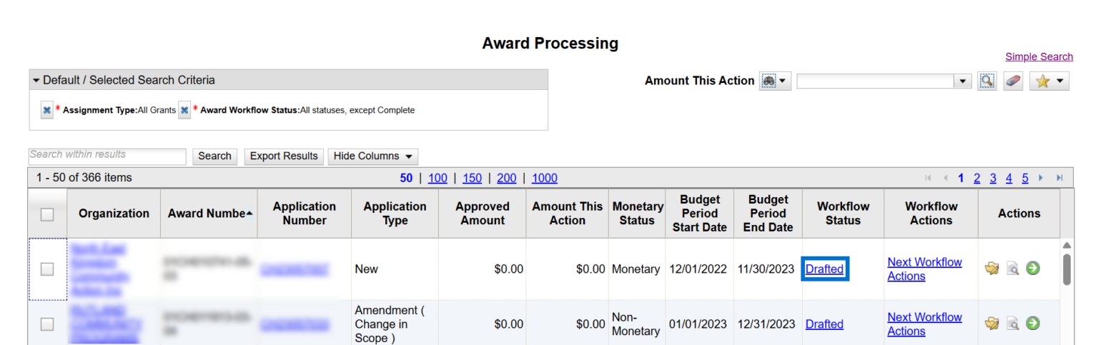1098x345 pixels.
Task: Click the document preview icon in first row
Action: tap(1012, 269)
